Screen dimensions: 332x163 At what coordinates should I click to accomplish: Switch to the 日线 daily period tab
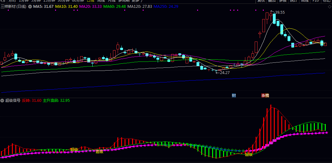(90, 1)
